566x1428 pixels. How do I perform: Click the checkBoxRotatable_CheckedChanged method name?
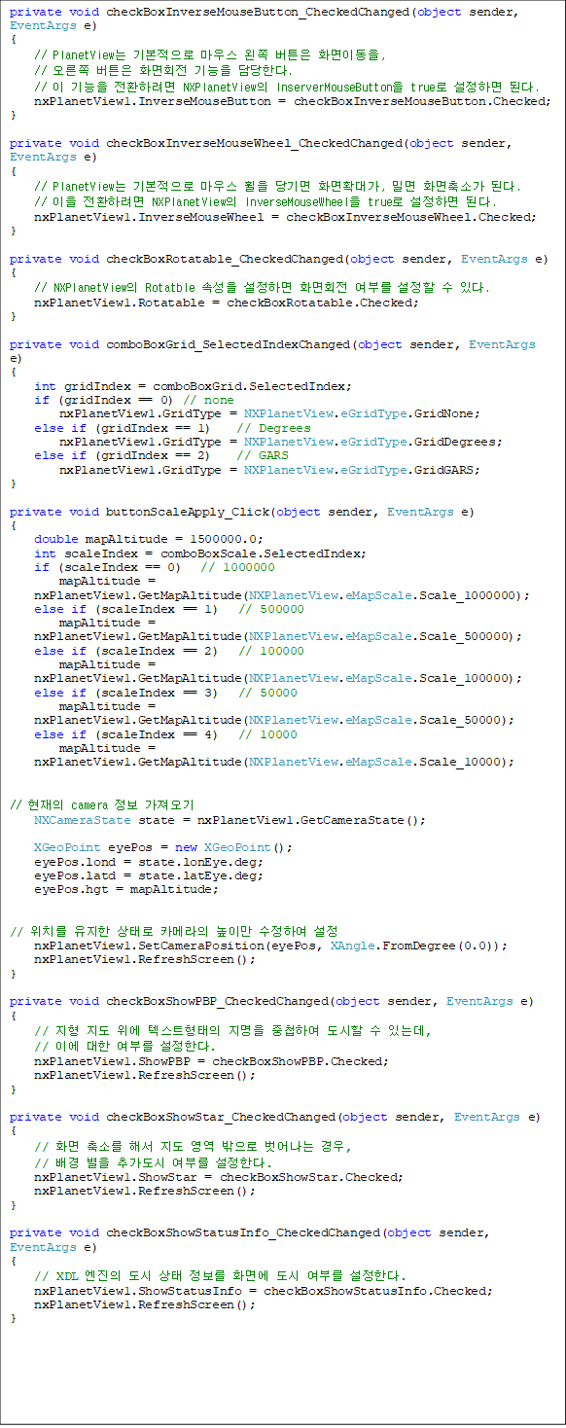[x=224, y=259]
